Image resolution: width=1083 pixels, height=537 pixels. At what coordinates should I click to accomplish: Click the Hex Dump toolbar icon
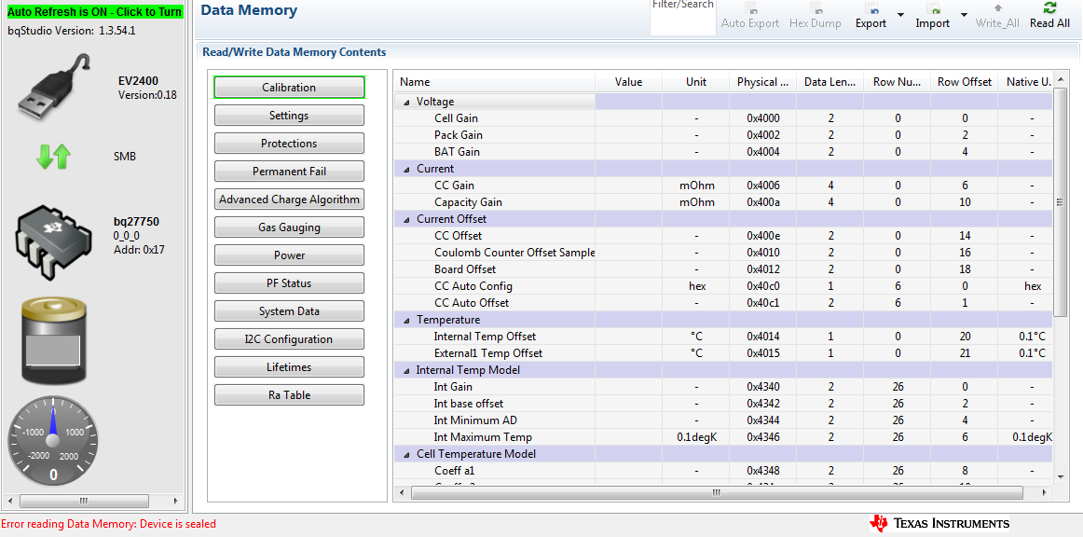click(x=816, y=9)
